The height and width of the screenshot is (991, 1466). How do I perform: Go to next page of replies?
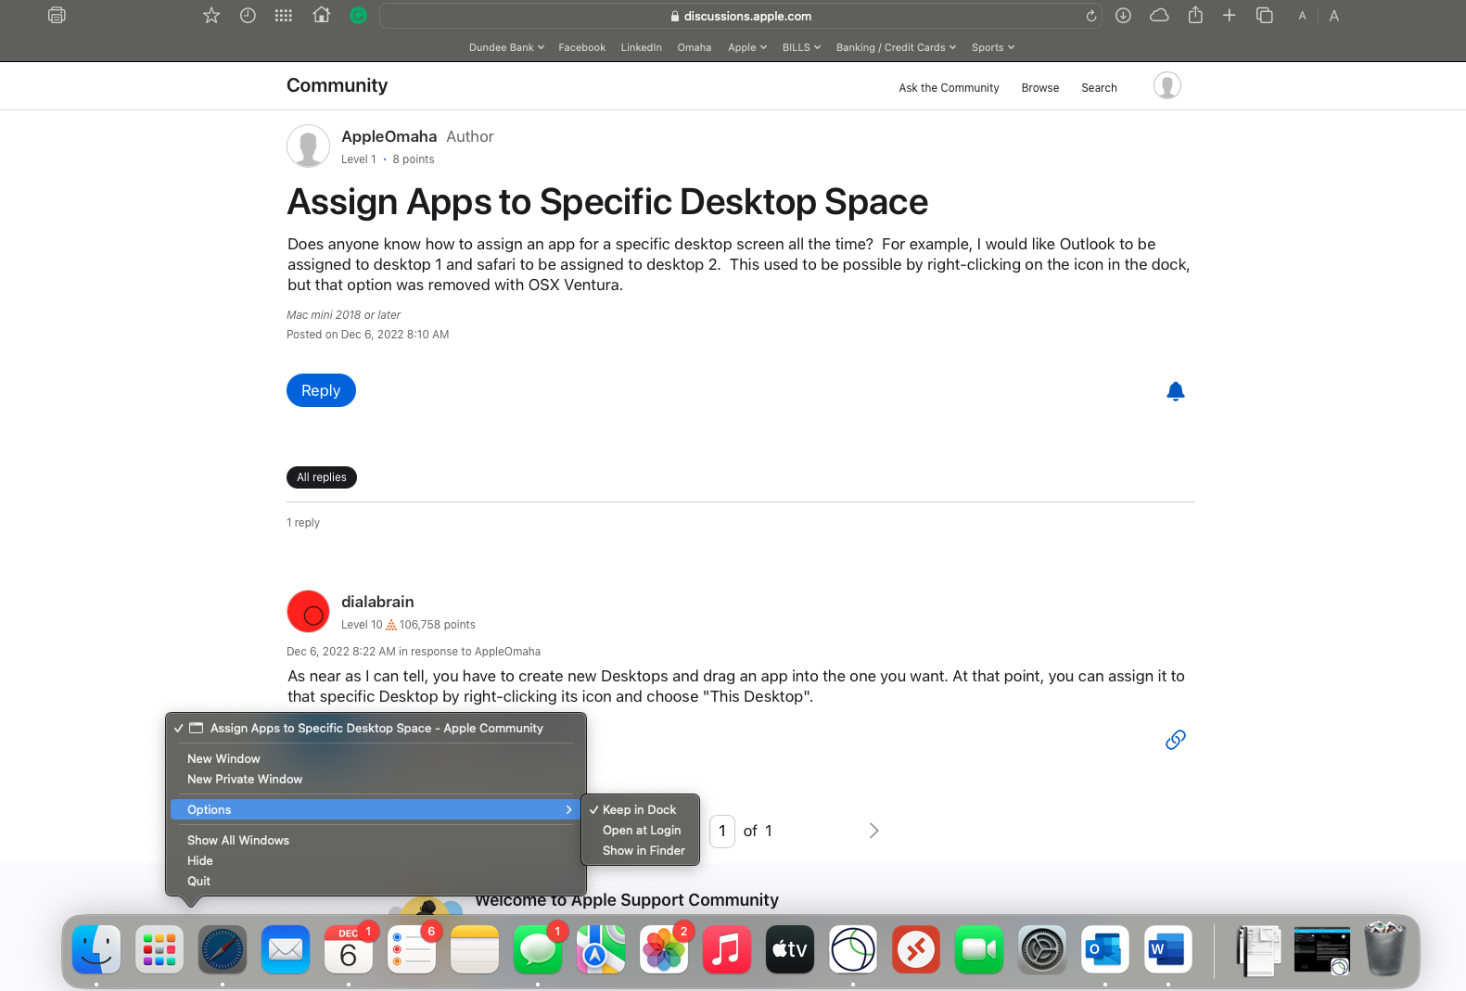click(873, 831)
